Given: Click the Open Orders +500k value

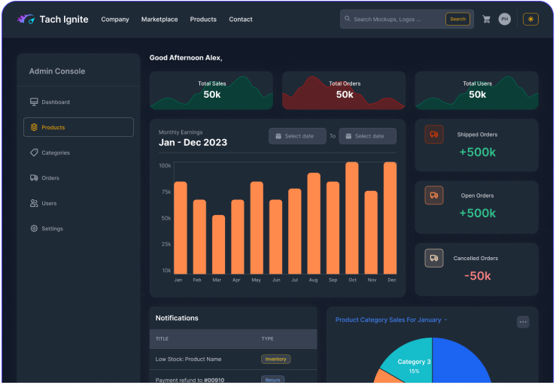Looking at the screenshot, I should [477, 213].
